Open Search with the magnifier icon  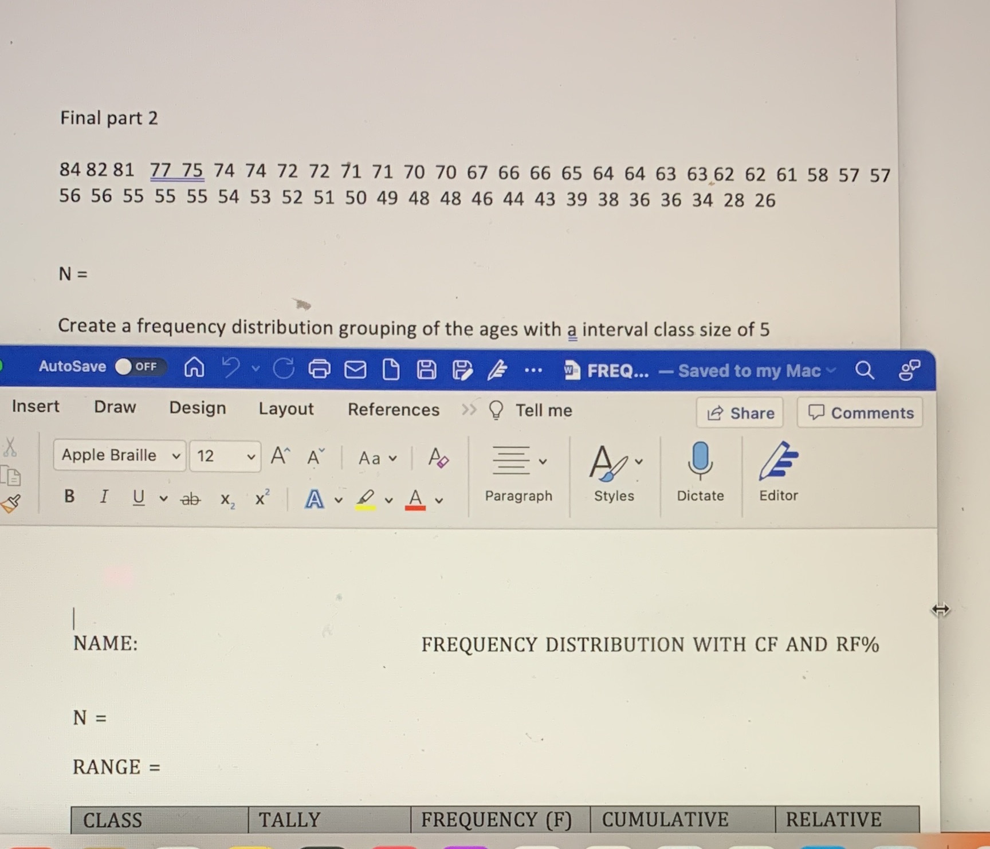pos(865,371)
